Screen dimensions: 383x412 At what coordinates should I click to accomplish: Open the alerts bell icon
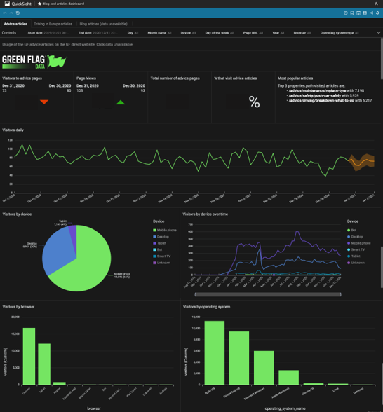tap(377, 13)
